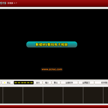Select the first full empty filmstrip thumbnail slot
The width and height of the screenshot is (108, 108).
(13, 95)
